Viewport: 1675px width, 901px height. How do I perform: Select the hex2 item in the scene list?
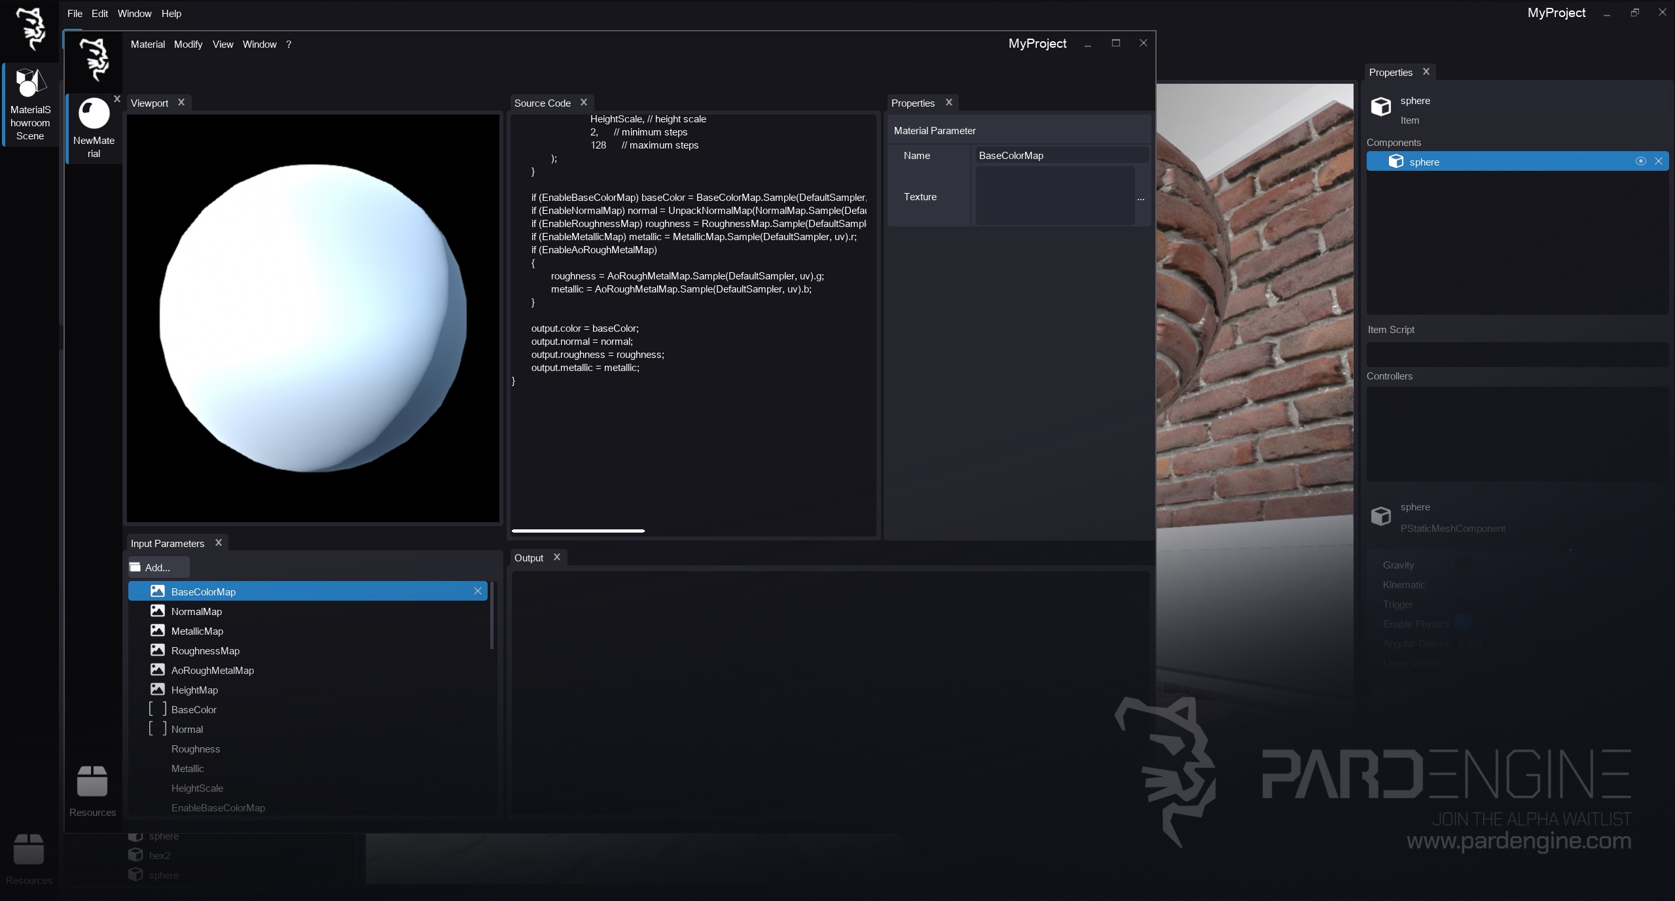[159, 855]
